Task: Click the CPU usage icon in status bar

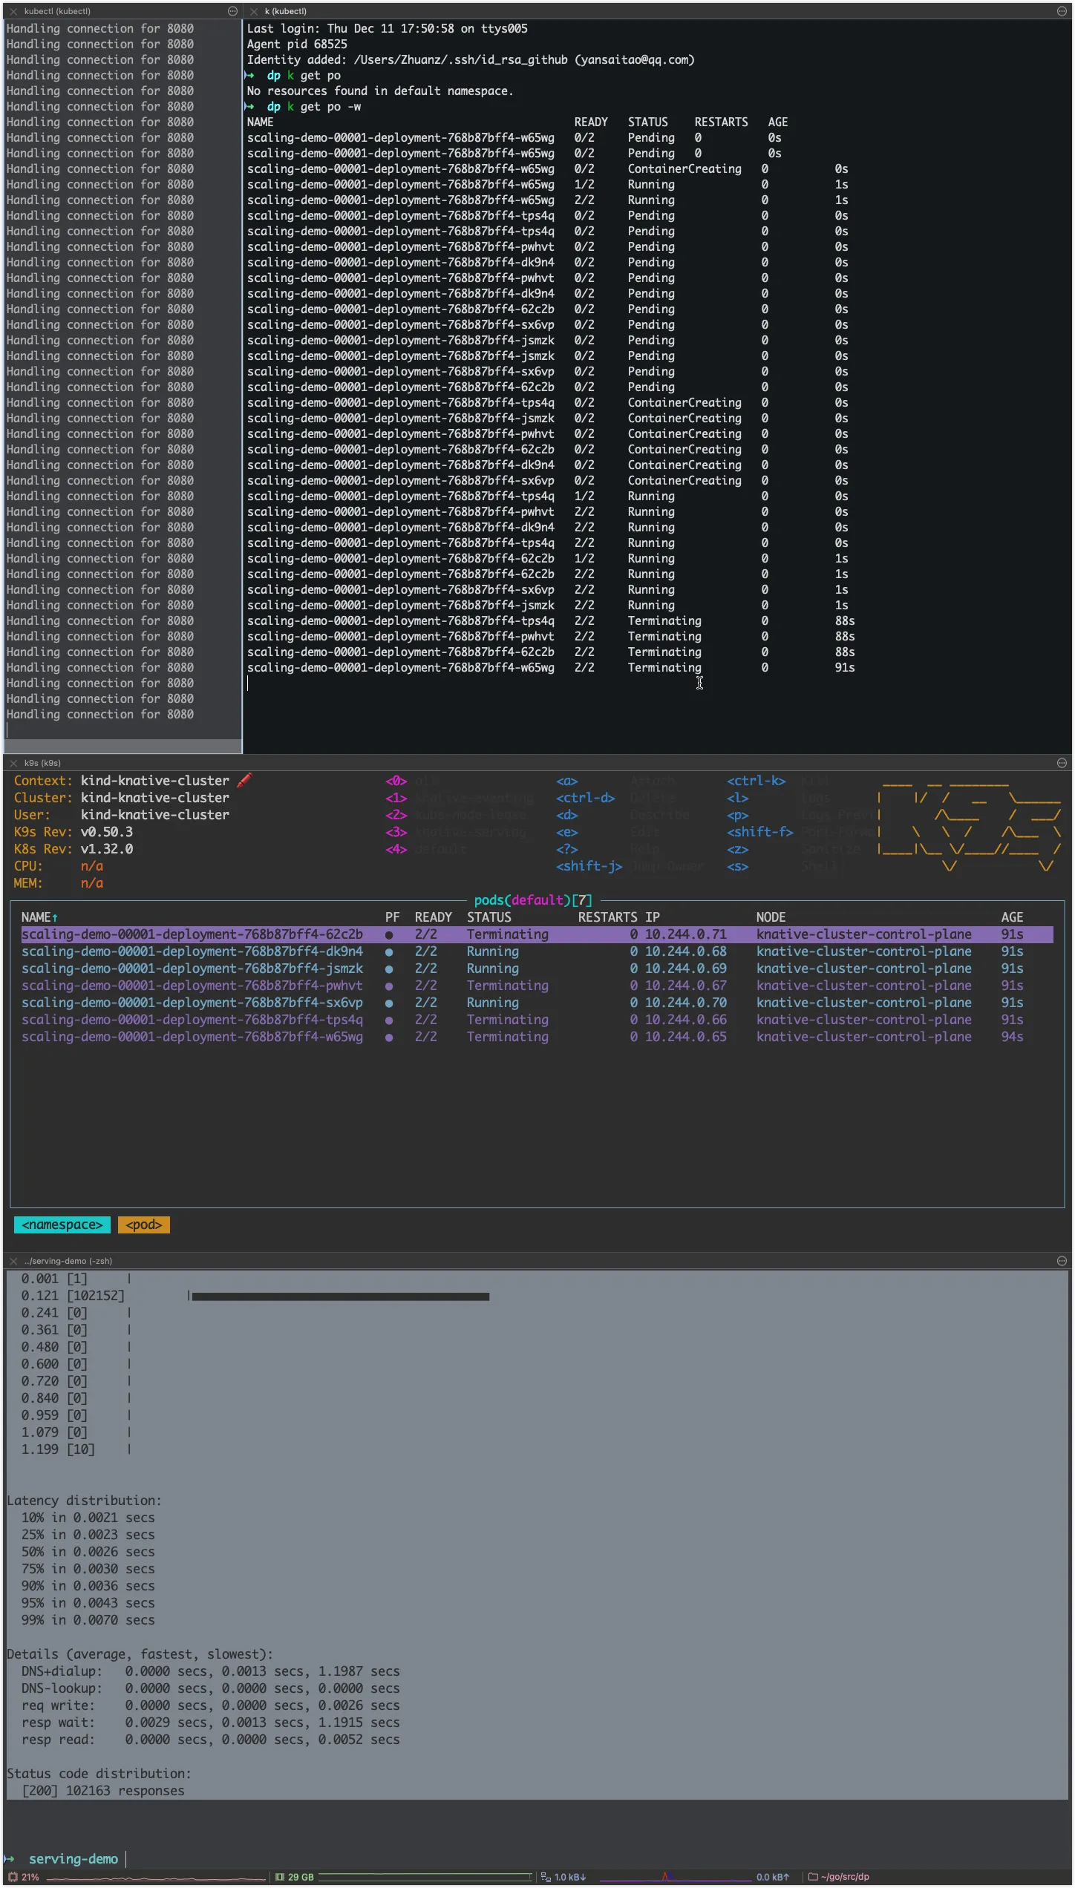Action: pos(13,1877)
